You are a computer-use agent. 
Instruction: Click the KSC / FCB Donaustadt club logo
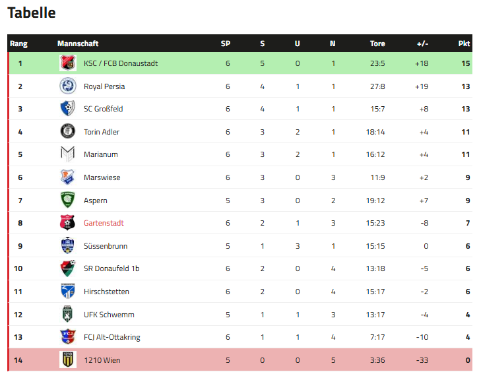point(68,63)
